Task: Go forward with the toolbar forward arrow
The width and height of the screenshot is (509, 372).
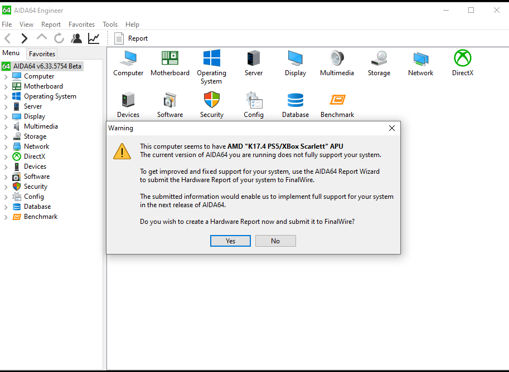Action: (25, 38)
